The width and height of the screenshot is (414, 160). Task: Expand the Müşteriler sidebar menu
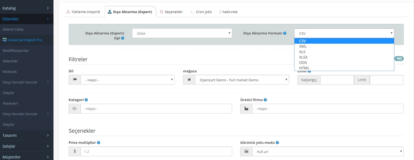click(26, 157)
